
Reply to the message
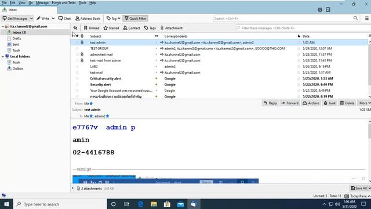[270, 103]
